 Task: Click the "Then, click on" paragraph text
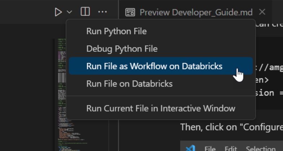point(231,127)
